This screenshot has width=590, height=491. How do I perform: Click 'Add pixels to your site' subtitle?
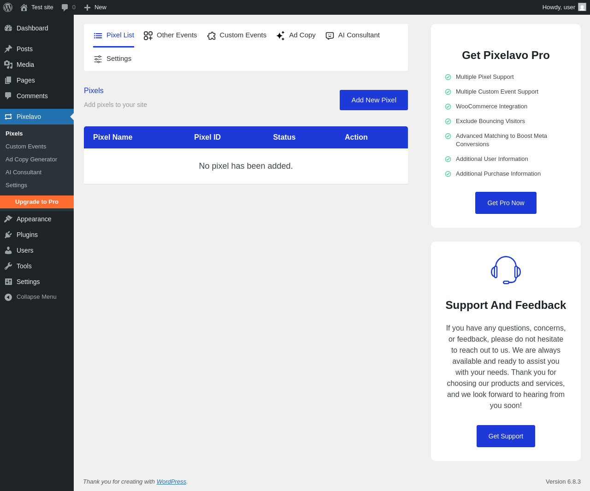[115, 105]
